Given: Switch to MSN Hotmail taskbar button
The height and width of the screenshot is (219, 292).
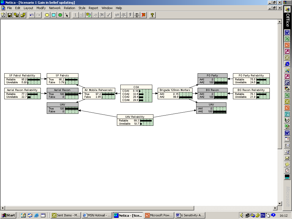Looking at the screenshot, I should click(97, 215).
